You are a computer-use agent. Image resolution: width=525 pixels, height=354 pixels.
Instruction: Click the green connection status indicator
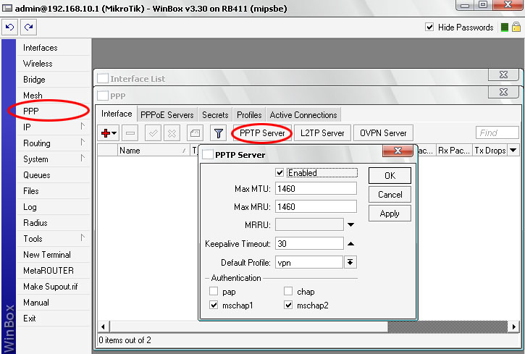coord(505,27)
